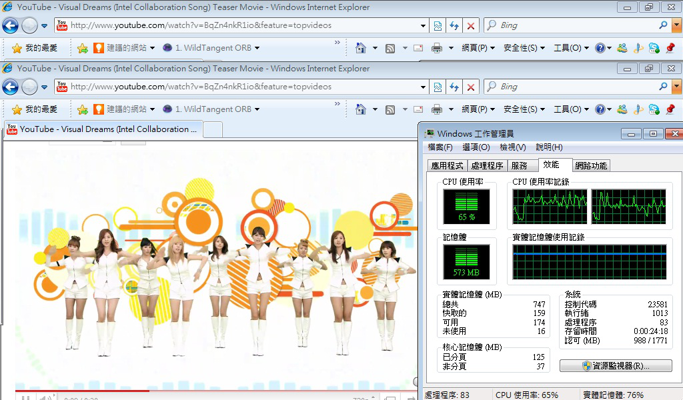Click the Messenger people icon in background IE
The width and height of the screenshot is (683, 400).
point(622,48)
